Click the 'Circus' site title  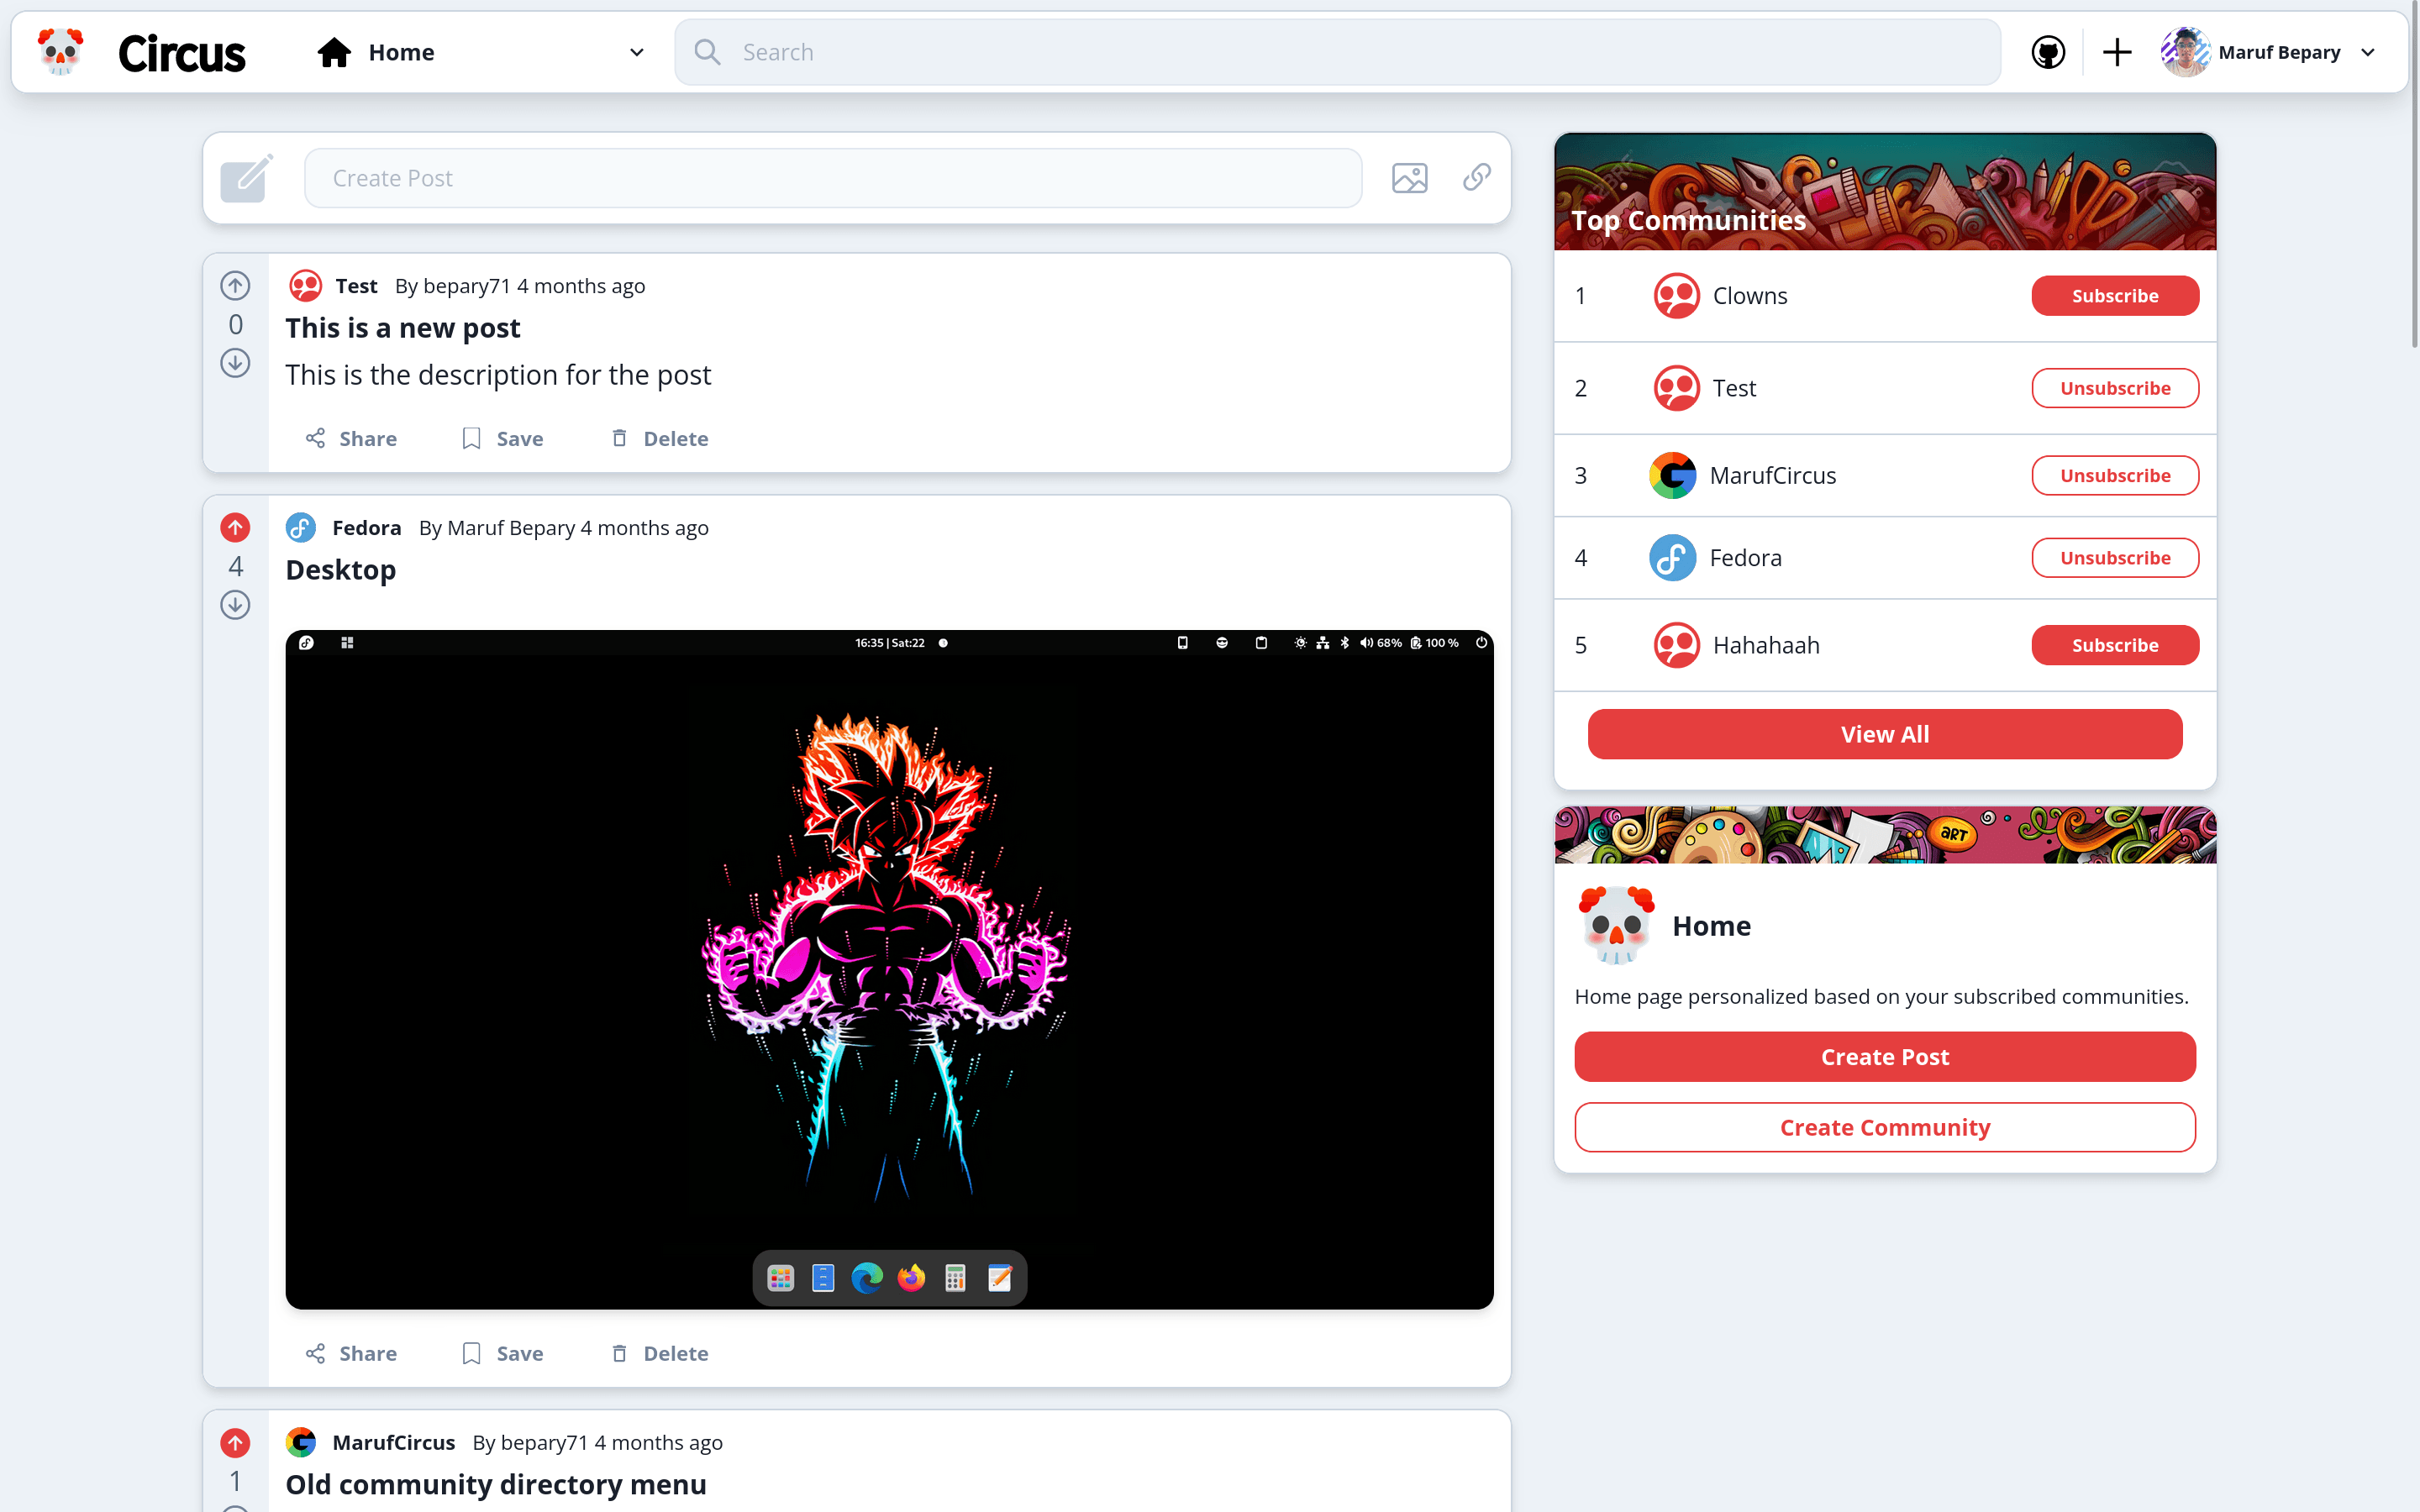click(x=181, y=53)
